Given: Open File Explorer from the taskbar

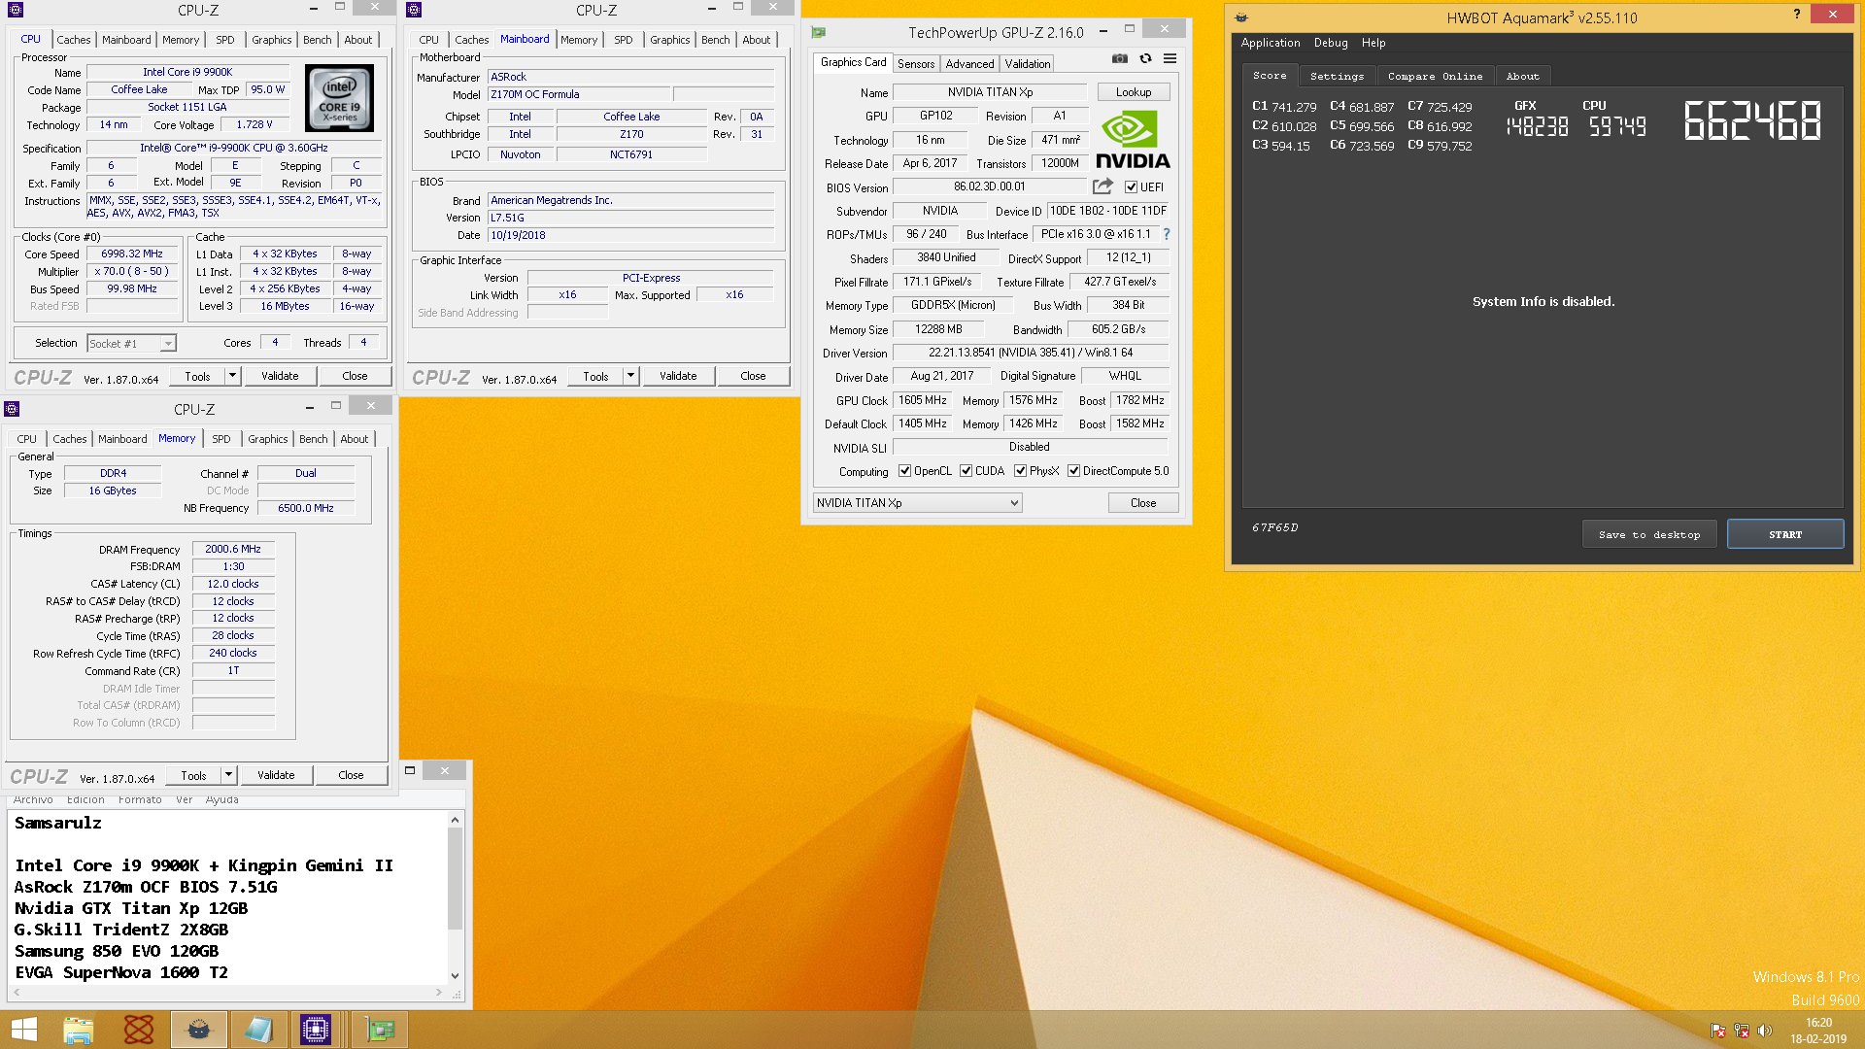Looking at the screenshot, I should point(78,1030).
